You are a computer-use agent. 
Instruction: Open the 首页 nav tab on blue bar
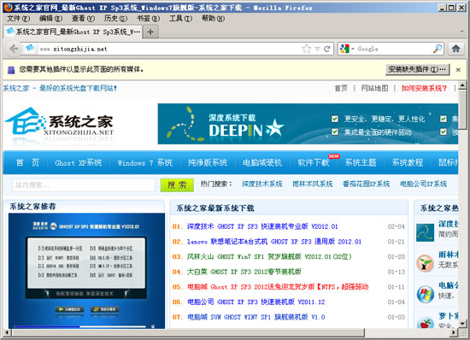pyautogui.click(x=27, y=162)
